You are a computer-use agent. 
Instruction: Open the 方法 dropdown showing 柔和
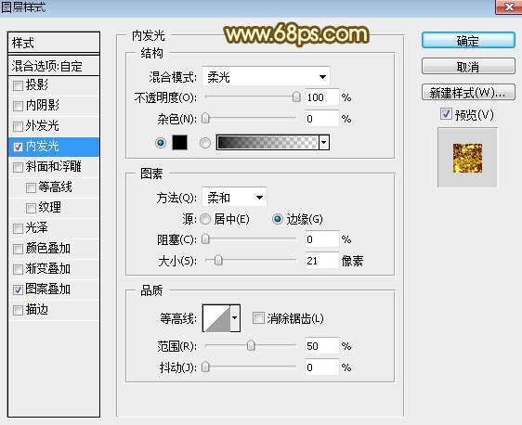pos(234,198)
